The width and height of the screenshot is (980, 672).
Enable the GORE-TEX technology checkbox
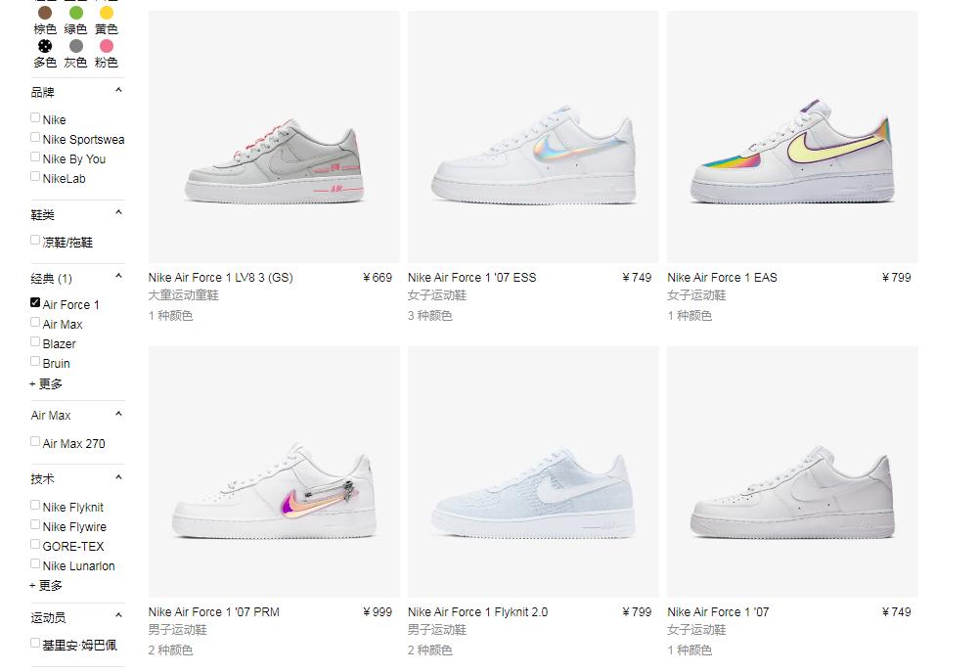[x=35, y=545]
